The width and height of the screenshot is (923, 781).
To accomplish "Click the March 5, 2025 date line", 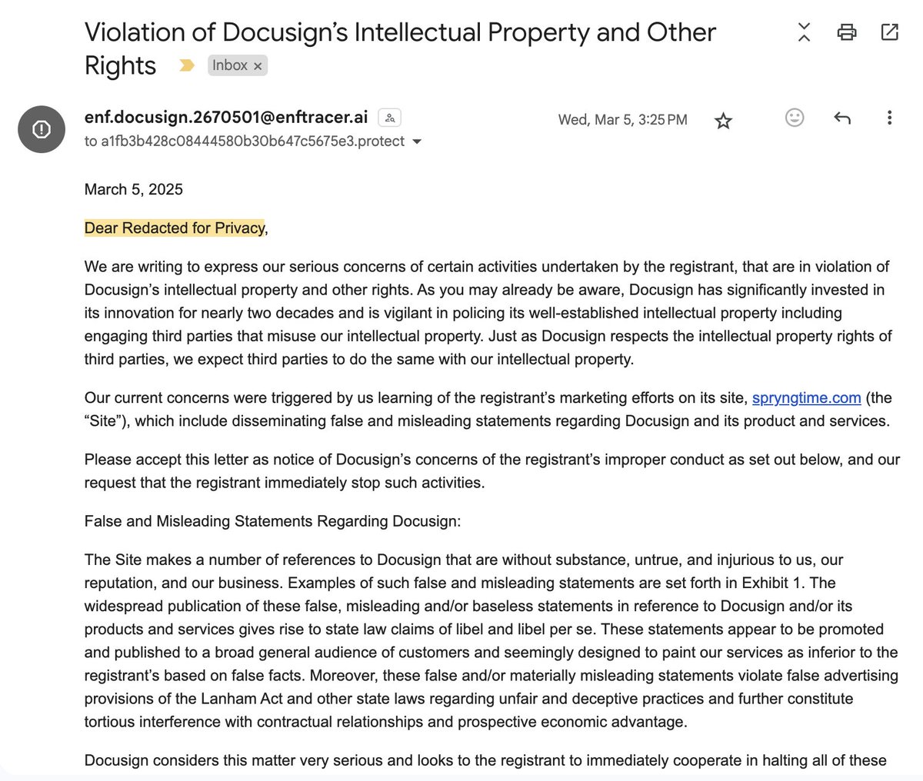I will coord(134,190).
